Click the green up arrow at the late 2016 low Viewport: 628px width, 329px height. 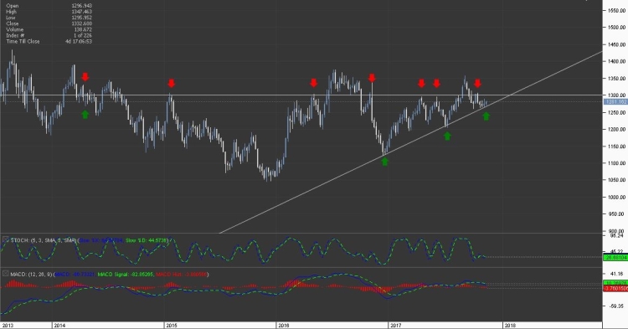385,162
